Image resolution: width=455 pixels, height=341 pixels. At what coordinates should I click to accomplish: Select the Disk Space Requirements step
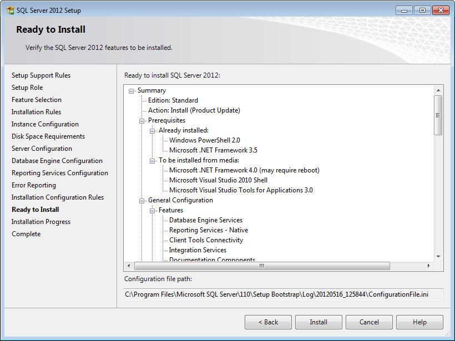pos(48,136)
